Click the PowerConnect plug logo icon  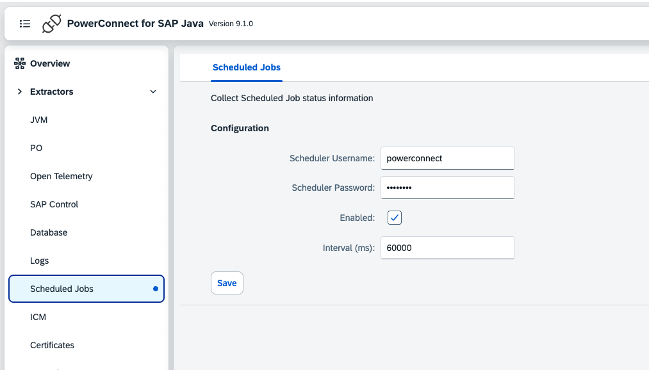[52, 24]
